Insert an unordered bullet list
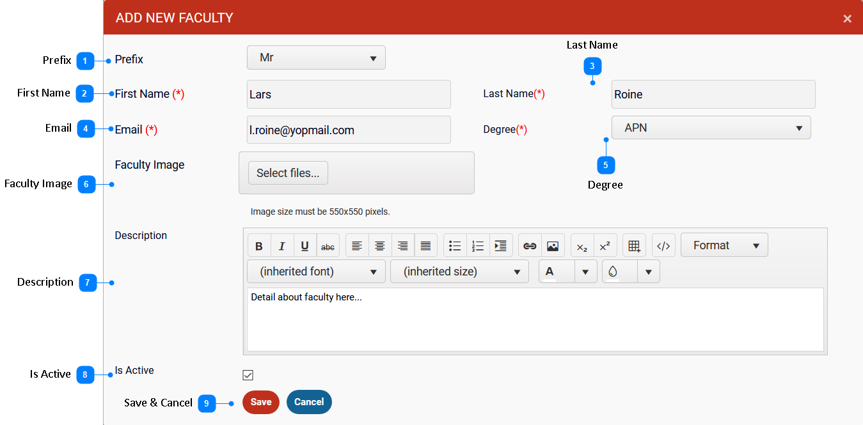 [x=455, y=246]
